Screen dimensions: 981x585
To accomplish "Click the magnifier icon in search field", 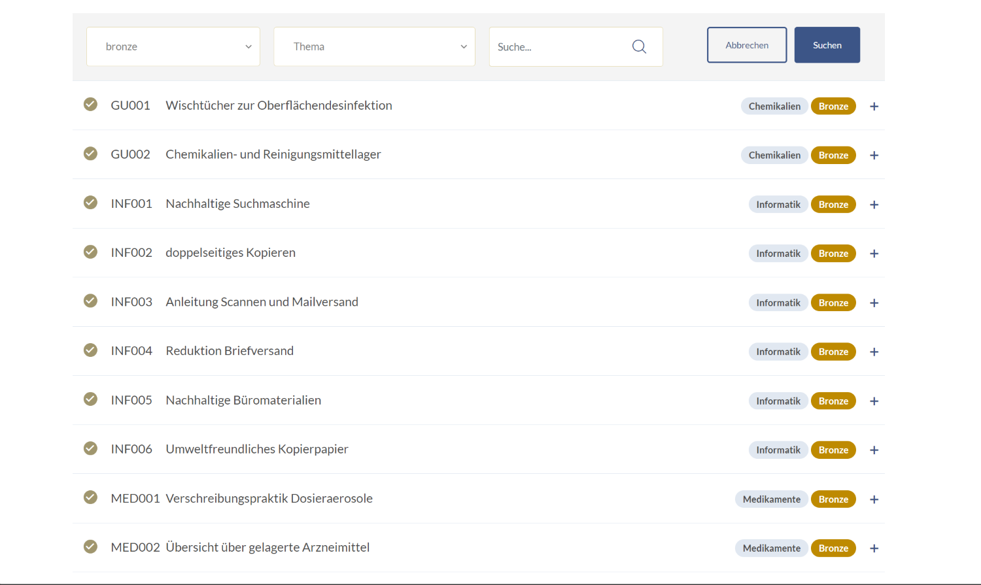I will point(639,46).
